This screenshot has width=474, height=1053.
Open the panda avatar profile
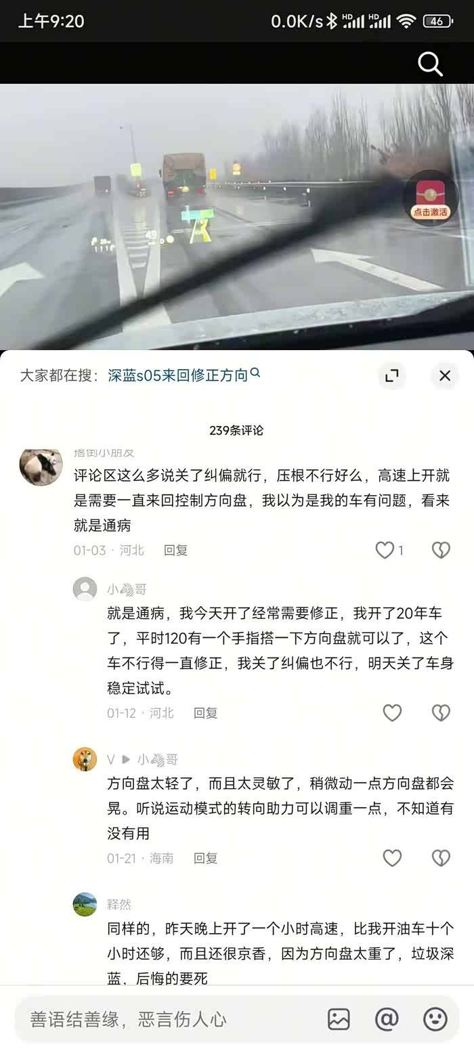coord(41,467)
